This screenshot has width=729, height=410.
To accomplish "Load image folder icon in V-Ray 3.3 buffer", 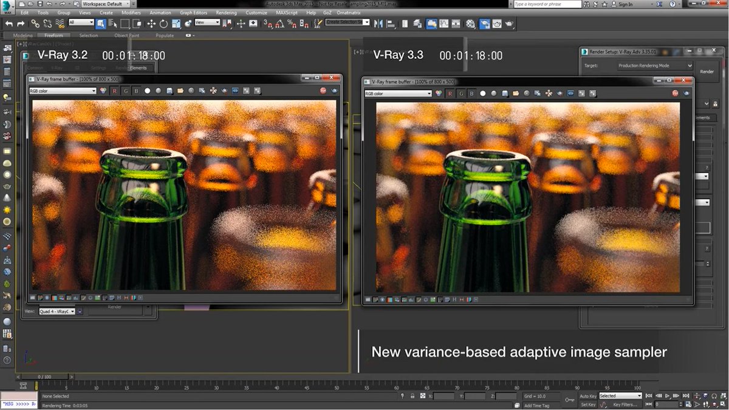I will 516,94.
